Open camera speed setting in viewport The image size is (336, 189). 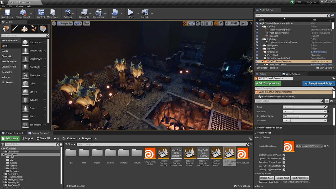click(244, 23)
